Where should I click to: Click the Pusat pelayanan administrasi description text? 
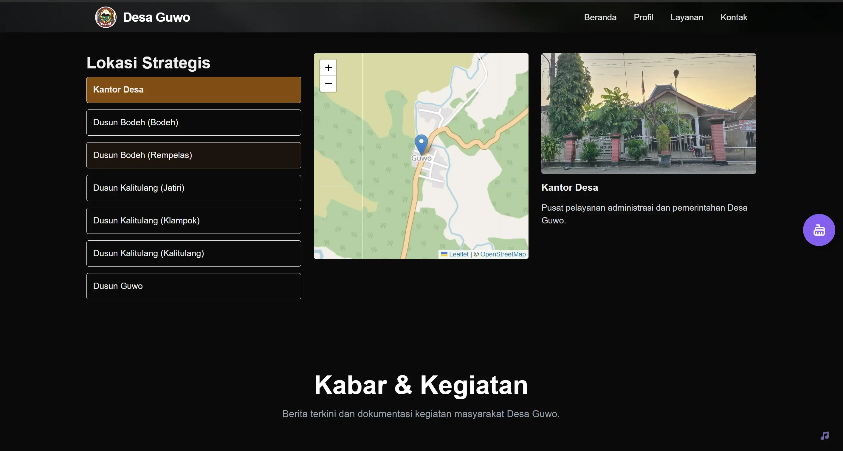click(644, 214)
